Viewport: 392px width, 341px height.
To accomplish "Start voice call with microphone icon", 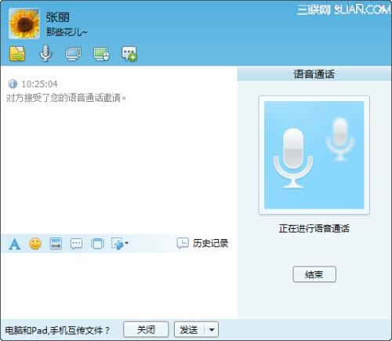I will tap(45, 53).
